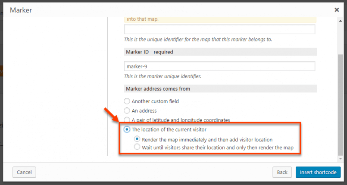Select the Another custom field radio button
The width and height of the screenshot is (347, 185).
(127, 101)
